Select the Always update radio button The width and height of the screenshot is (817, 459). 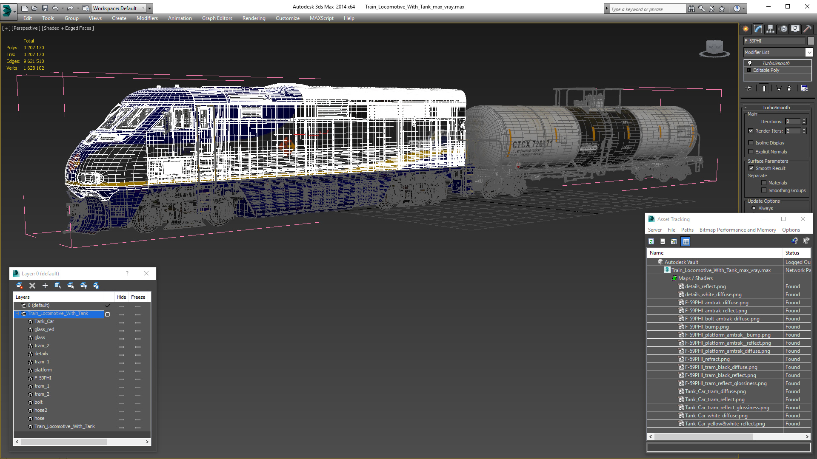[754, 208]
